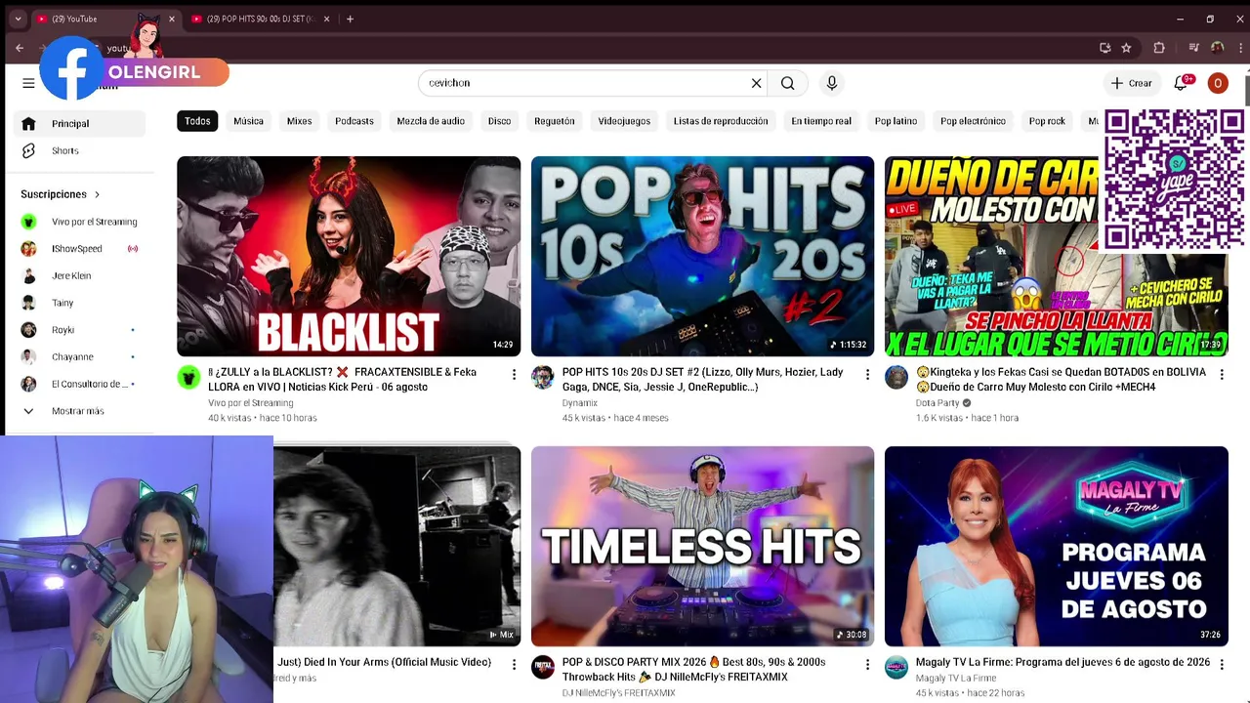Expand the Suscripciones section chevron
Image resolution: width=1250 pixels, height=703 pixels.
pyautogui.click(x=97, y=194)
